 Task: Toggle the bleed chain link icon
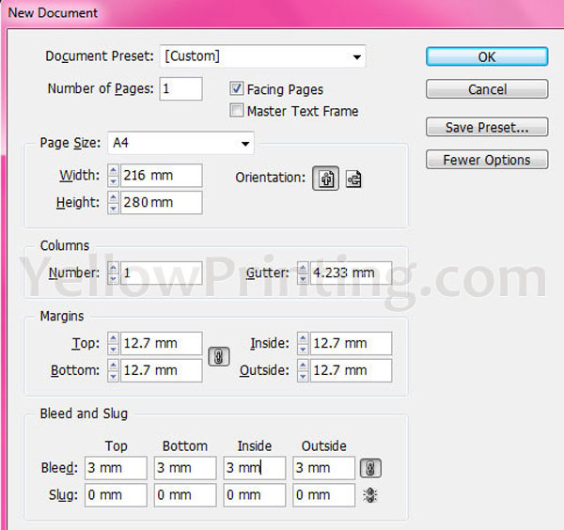point(371,468)
